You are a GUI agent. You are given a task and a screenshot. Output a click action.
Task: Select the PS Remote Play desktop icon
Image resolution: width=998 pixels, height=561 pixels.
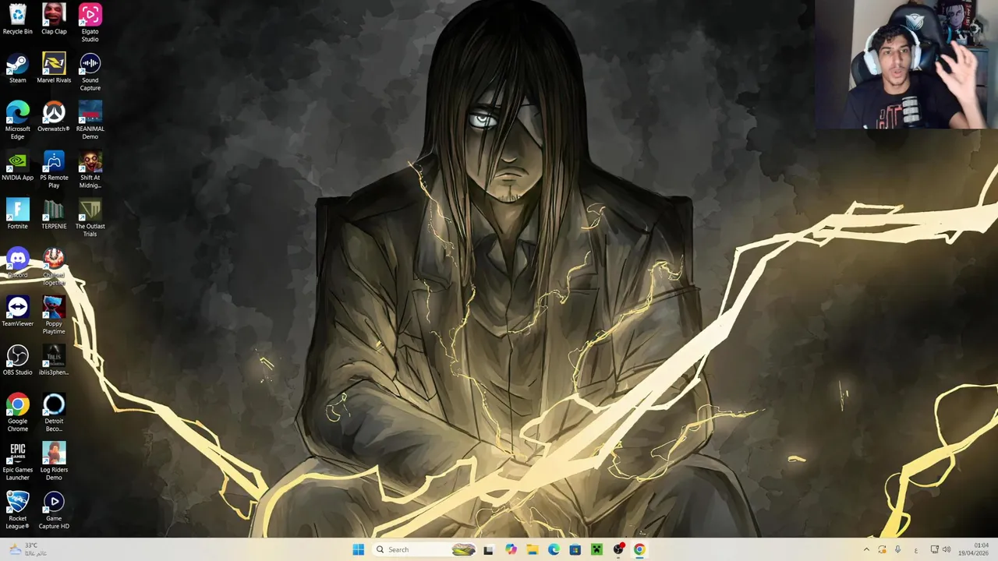coord(54,170)
